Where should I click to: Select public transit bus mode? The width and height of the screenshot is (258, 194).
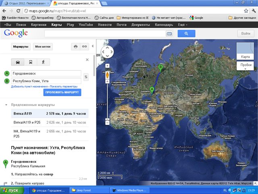(31, 62)
